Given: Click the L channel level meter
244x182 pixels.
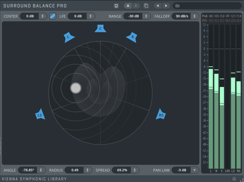Looking at the screenshot, I should [211, 97].
